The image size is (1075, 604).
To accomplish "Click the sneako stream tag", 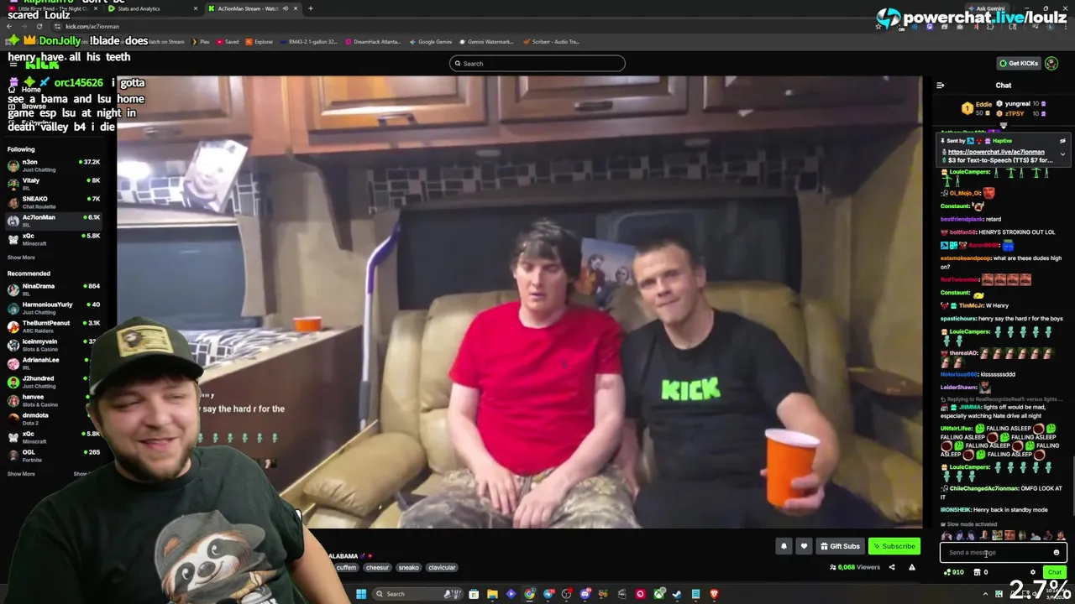I will point(409,568).
